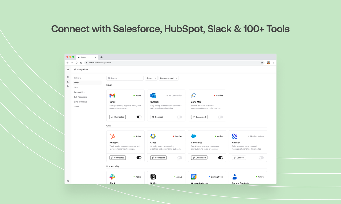Click the browser home icon
This screenshot has height=204, width=341.
click(x=81, y=63)
